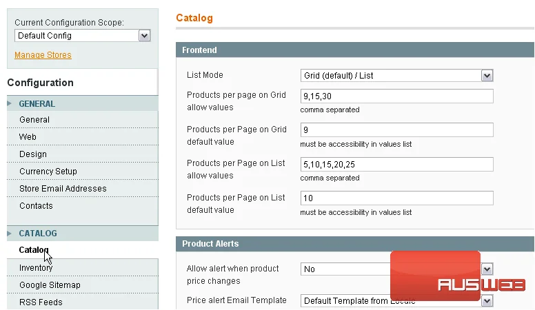Select the Catalog item in the sidebar
The width and height of the screenshot is (535, 310).
click(x=83, y=250)
